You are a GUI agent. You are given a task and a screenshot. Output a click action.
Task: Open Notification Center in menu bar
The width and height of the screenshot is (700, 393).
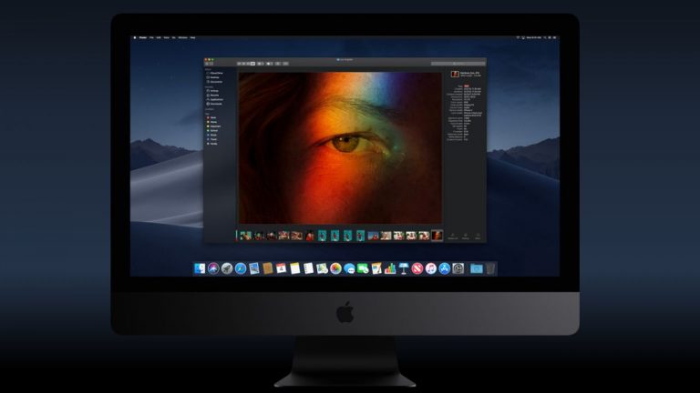(x=554, y=37)
